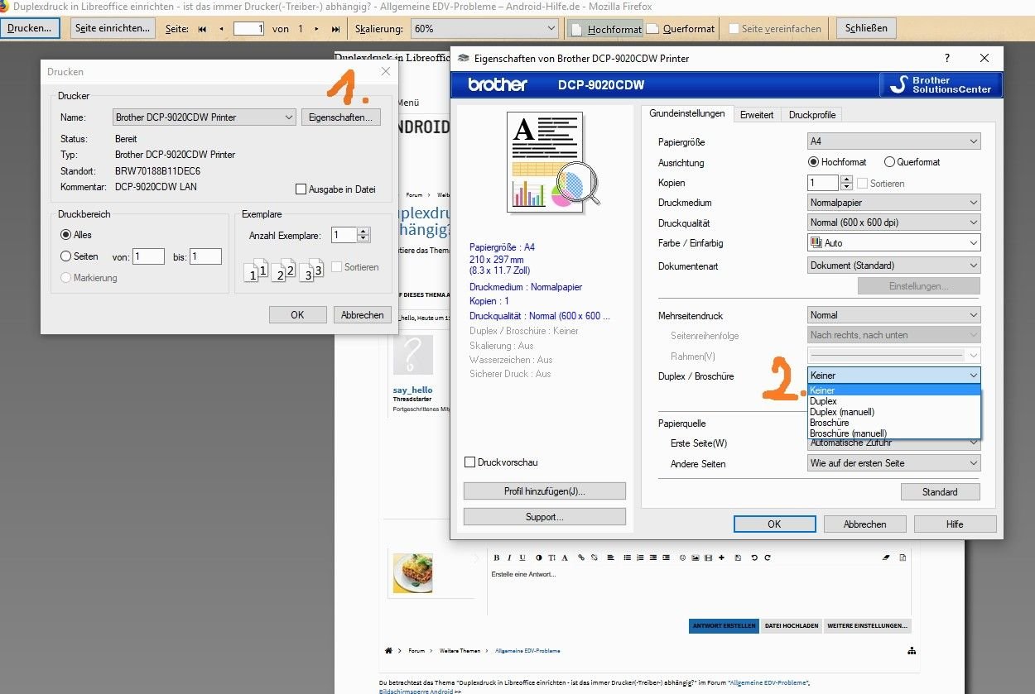This screenshot has width=1035, height=694.
Task: Click Schließen in preview toolbar
Action: click(x=867, y=28)
